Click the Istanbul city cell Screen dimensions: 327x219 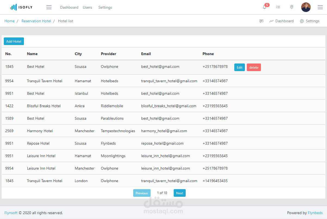pos(82,93)
